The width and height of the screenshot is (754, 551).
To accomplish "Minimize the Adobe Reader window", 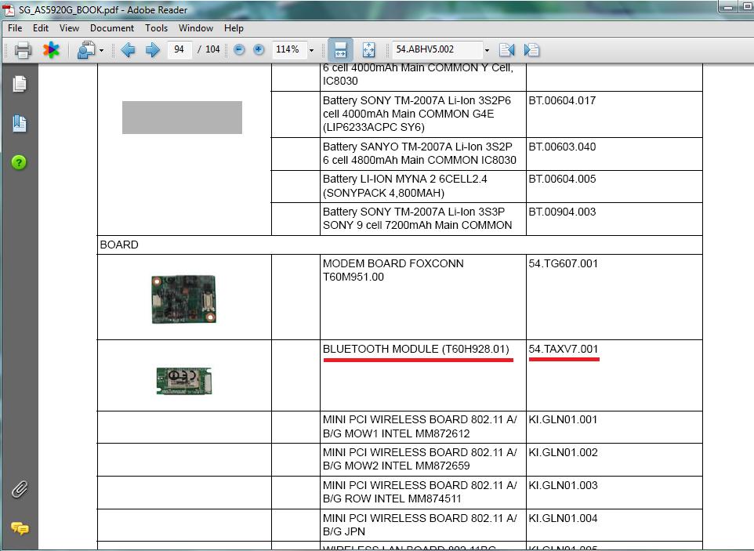I will [728, 7].
